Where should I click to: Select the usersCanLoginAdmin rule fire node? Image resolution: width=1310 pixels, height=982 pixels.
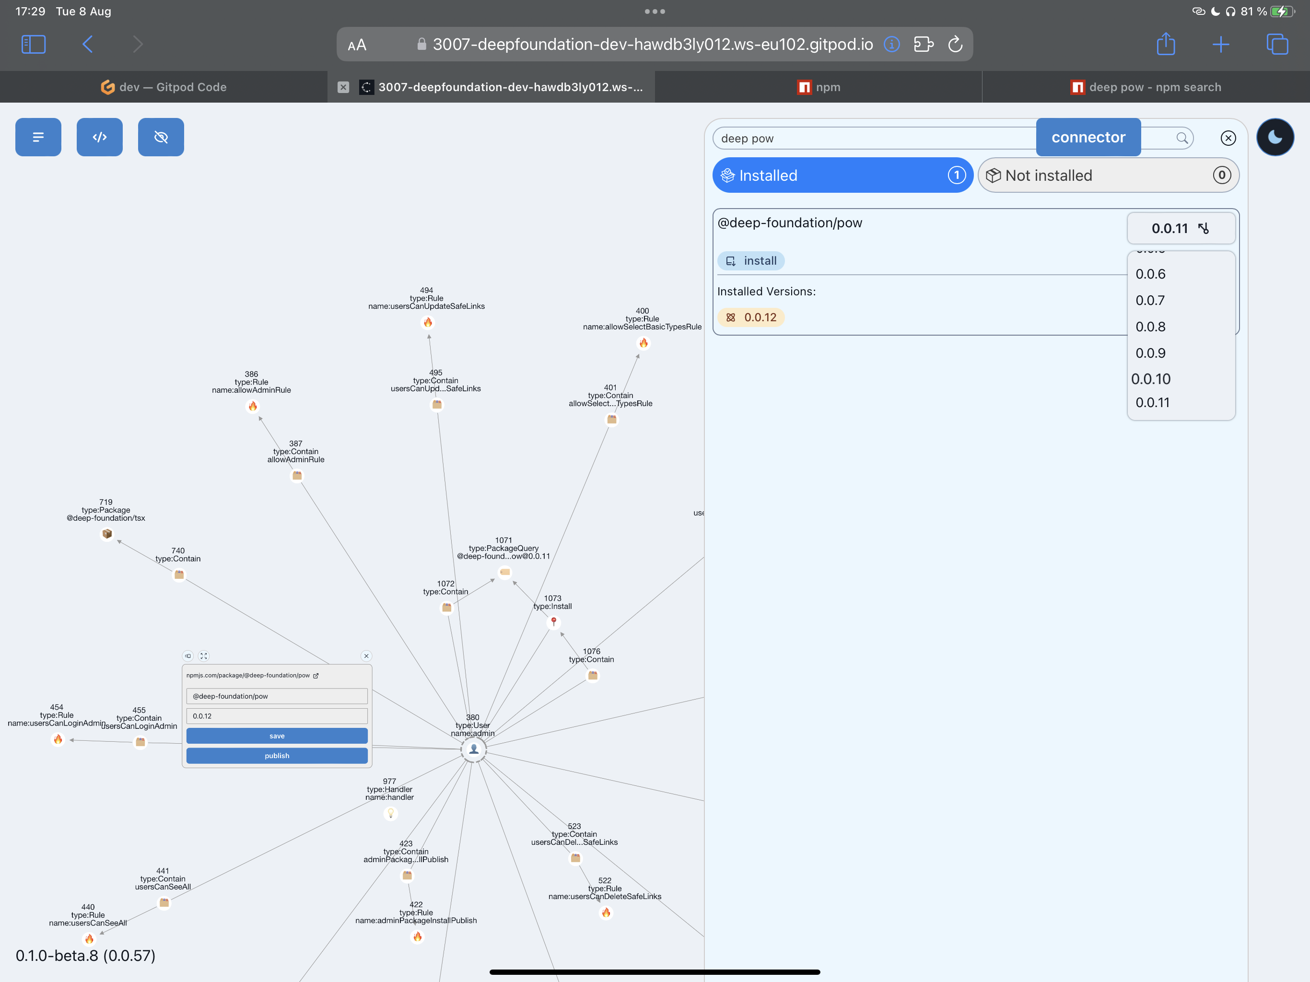tap(58, 739)
